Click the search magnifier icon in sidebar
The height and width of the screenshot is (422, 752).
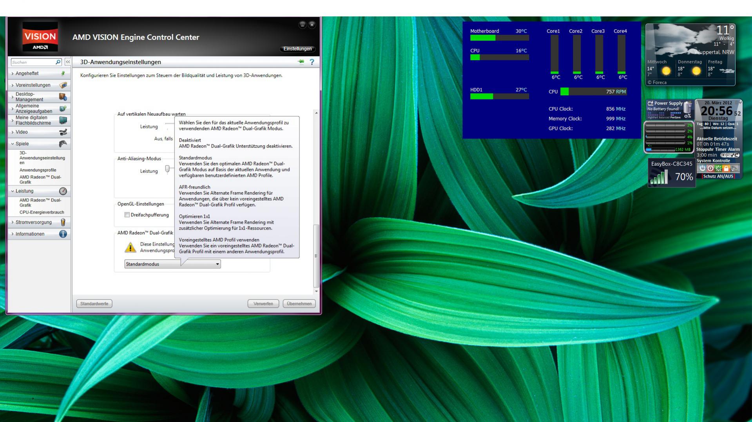click(58, 62)
